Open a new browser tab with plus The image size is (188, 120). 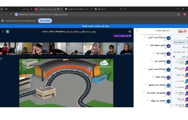[x=125, y=9]
